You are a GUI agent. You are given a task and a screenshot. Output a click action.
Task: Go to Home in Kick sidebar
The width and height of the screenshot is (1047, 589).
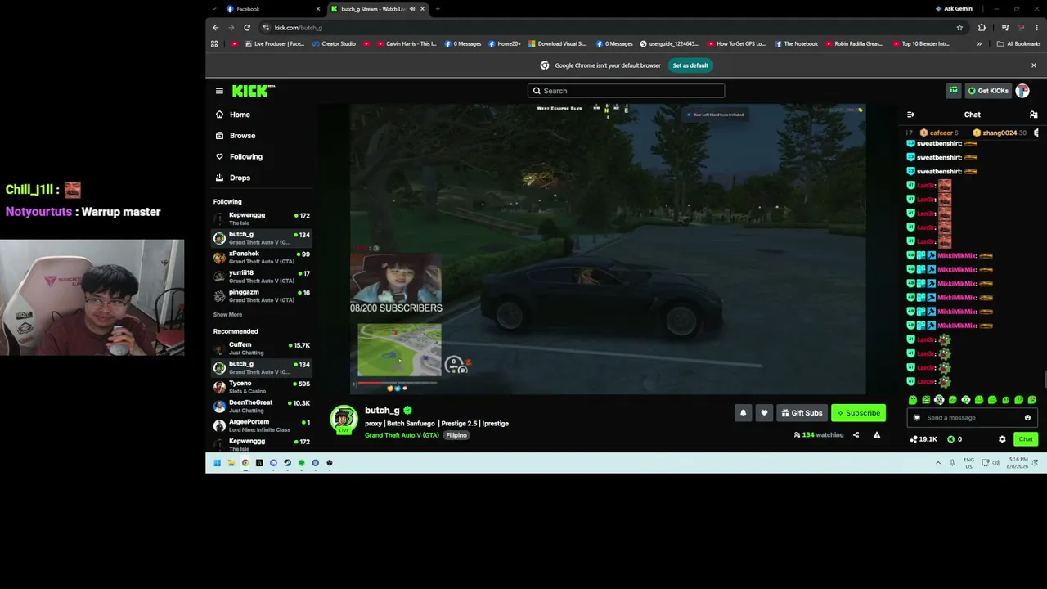(x=260, y=115)
